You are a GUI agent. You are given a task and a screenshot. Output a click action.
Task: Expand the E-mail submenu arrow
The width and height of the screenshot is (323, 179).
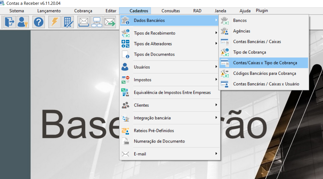pos(216,154)
